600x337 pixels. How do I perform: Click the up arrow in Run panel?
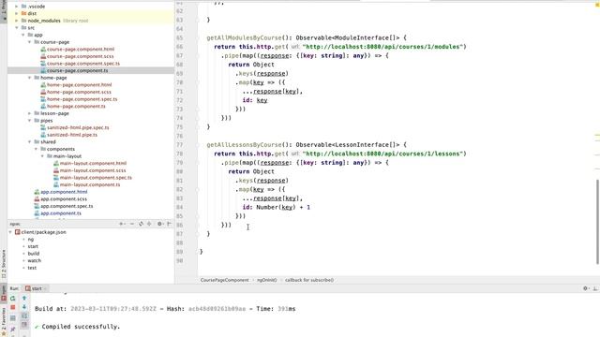pyautogui.click(x=24, y=298)
